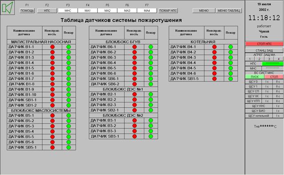This screenshot has width=284, height=175.
Task: Open the МА2 screen
Action: click(x=107, y=11)
